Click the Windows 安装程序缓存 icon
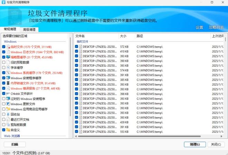This screenshot has height=155, width=228. pyautogui.click(x=8, y=78)
